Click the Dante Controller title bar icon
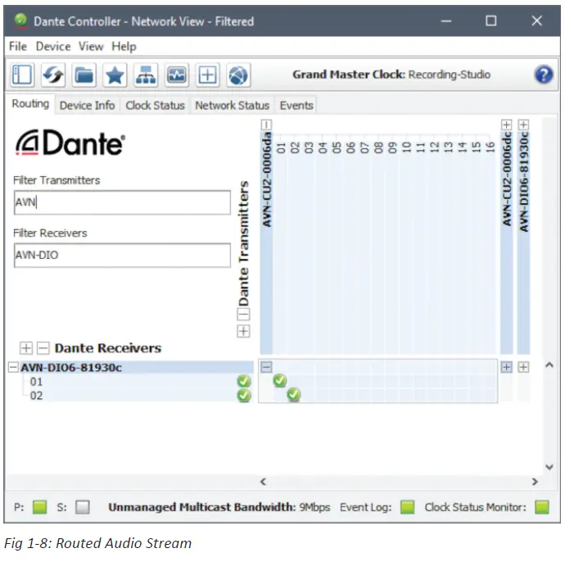The width and height of the screenshot is (565, 562). [20, 21]
